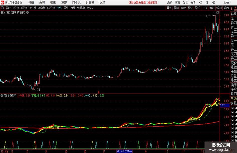Open the 功能 menu
Image resolution: width=237 pixels, height=153 pixels.
pyautogui.click(x=170, y=3)
